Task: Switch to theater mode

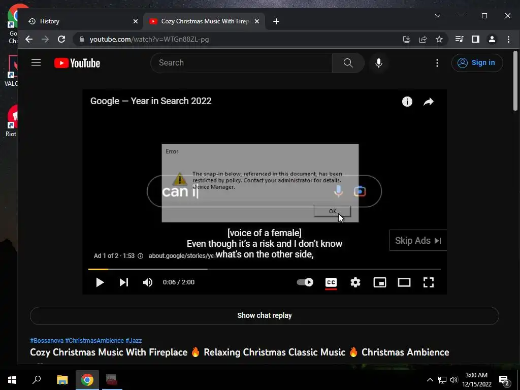Action: coord(404,282)
